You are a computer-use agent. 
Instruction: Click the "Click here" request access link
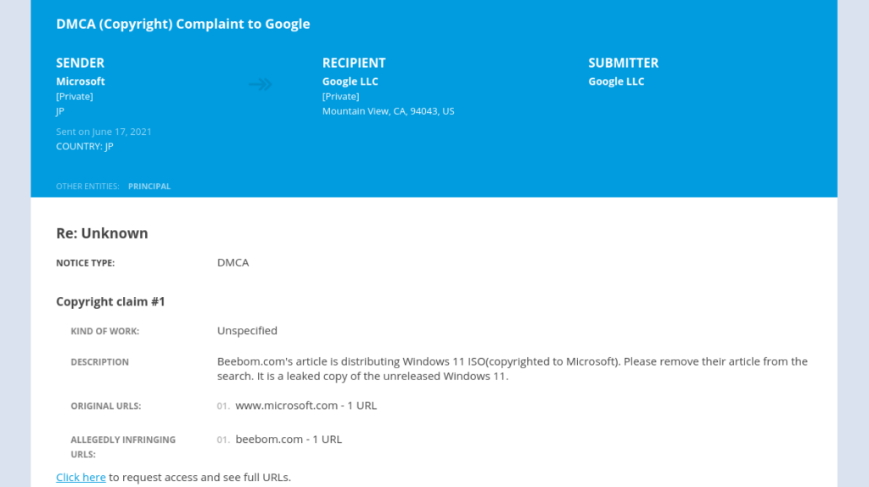coord(81,478)
